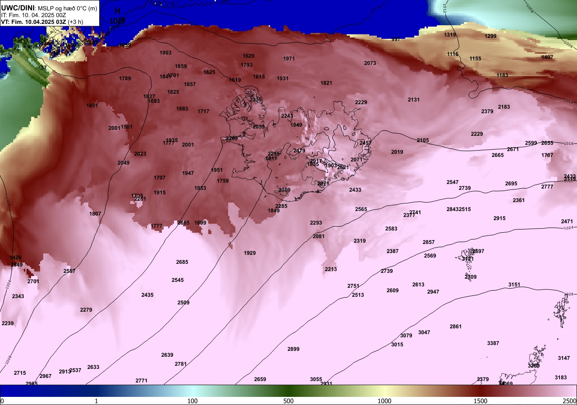The width and height of the screenshot is (577, 405).
Task: Click the height value 2435
Action: click(147, 295)
